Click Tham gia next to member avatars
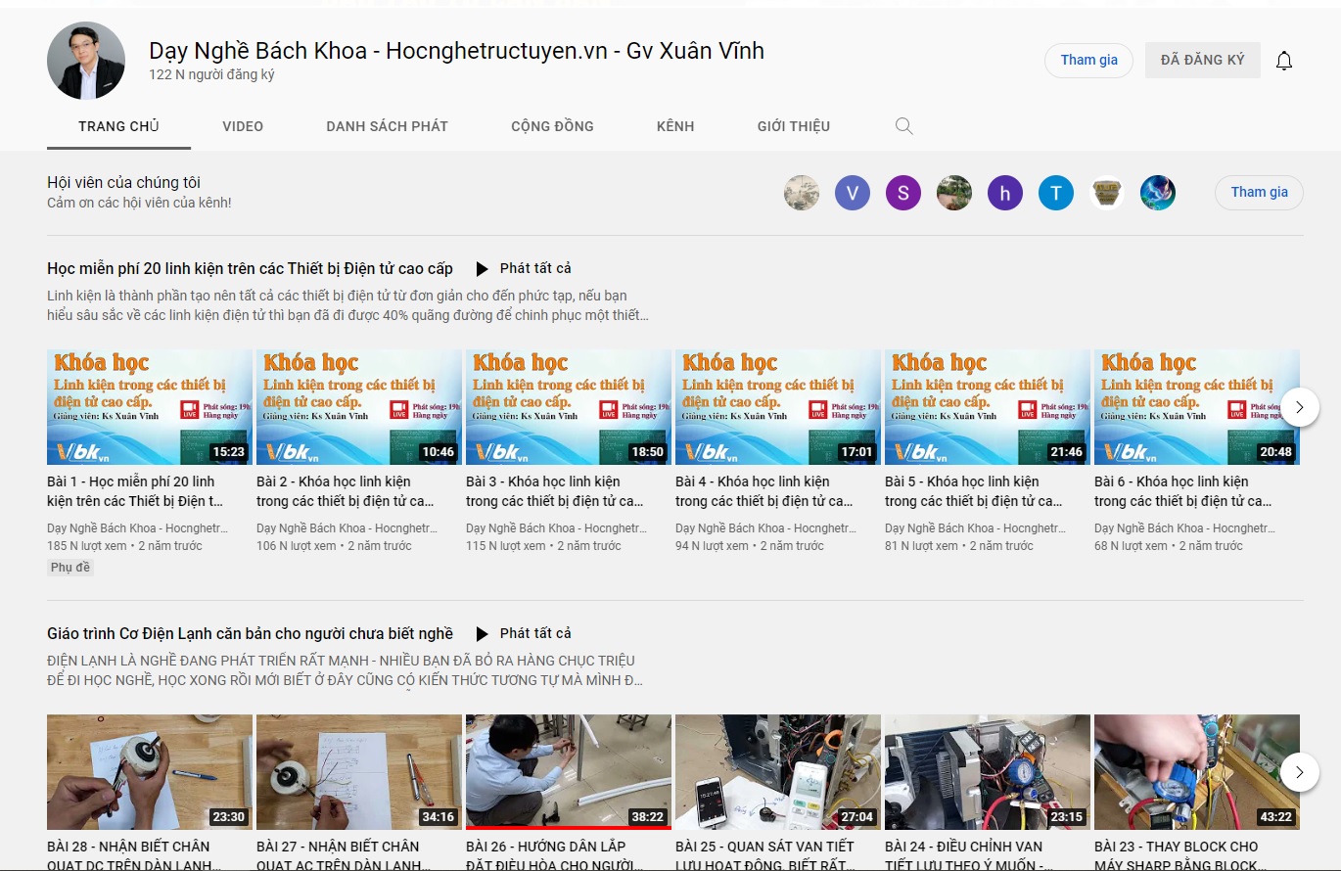 click(x=1259, y=193)
